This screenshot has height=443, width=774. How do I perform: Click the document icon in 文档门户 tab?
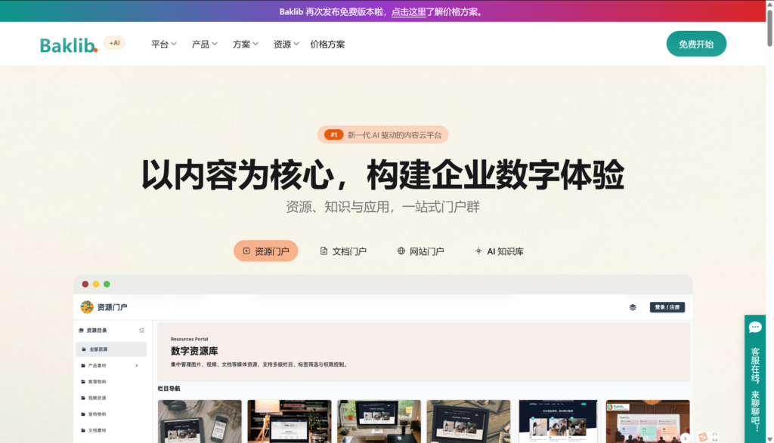click(x=324, y=251)
